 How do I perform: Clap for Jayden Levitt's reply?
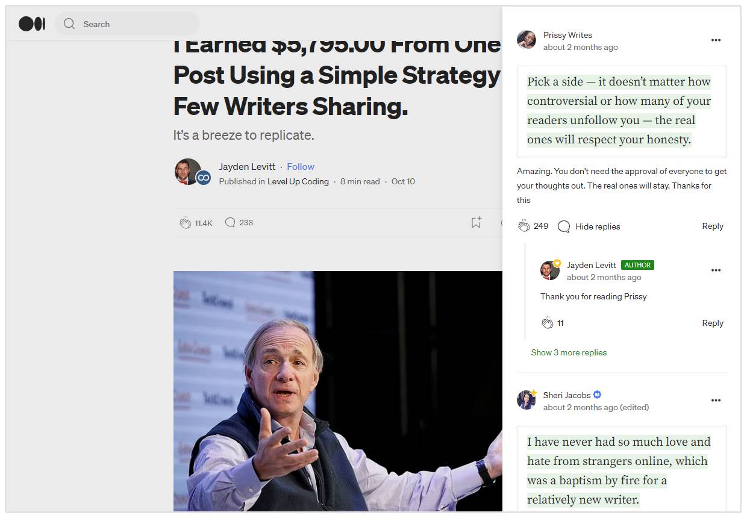pos(547,323)
